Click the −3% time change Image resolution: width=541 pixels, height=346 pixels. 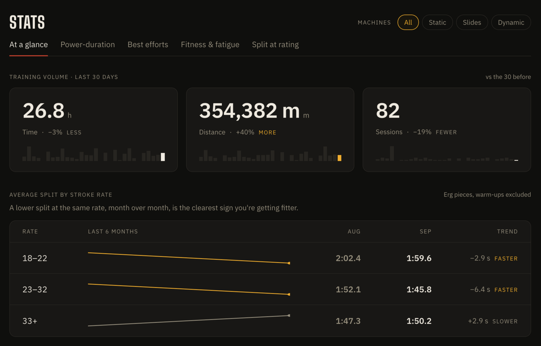pos(55,132)
